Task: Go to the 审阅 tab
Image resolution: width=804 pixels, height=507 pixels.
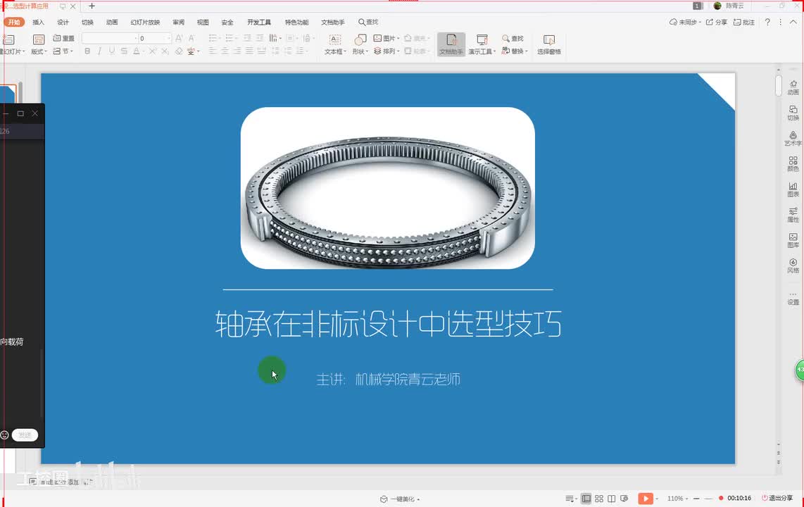Action: 178,23
